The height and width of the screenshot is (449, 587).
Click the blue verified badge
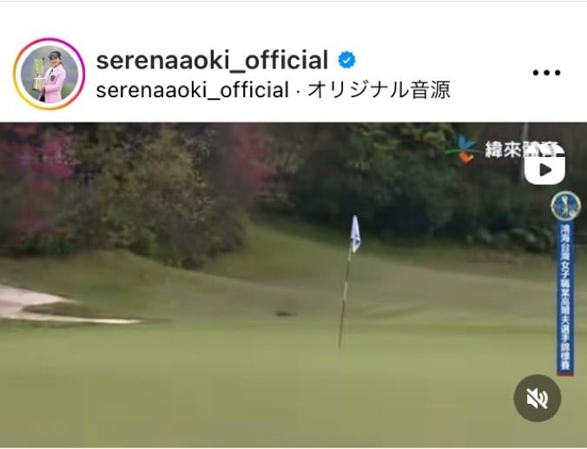click(346, 60)
